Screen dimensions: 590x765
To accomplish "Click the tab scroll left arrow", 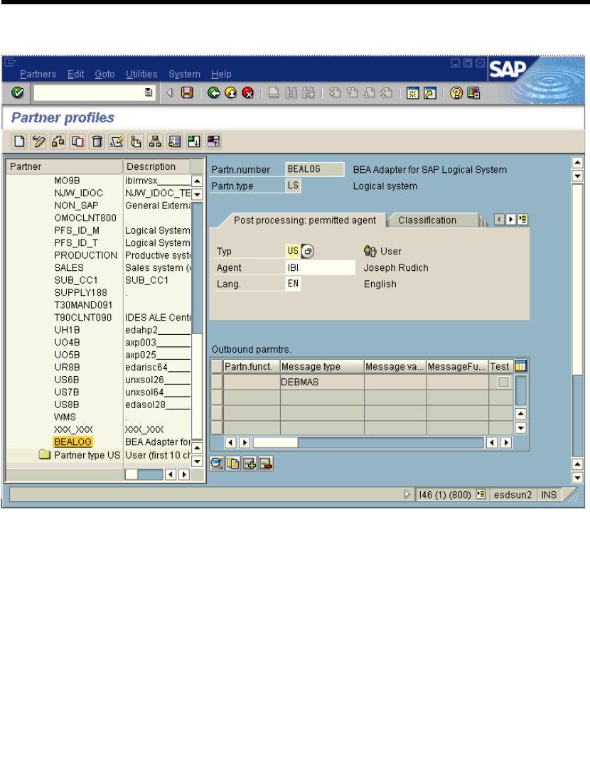I will 499,220.
